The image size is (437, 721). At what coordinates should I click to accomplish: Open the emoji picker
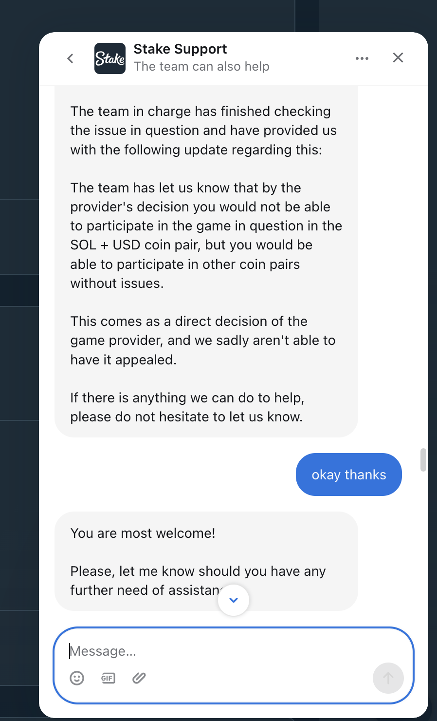click(77, 678)
